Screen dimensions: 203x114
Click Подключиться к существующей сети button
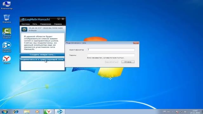(x=42, y=60)
